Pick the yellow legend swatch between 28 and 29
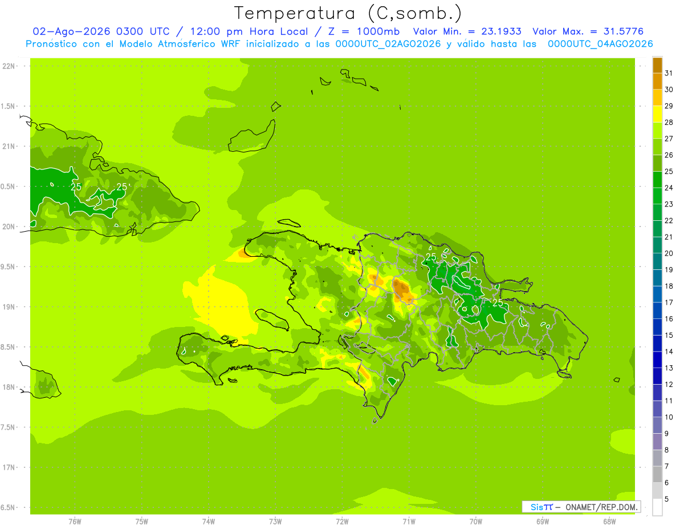The width and height of the screenshot is (684, 529). click(657, 114)
